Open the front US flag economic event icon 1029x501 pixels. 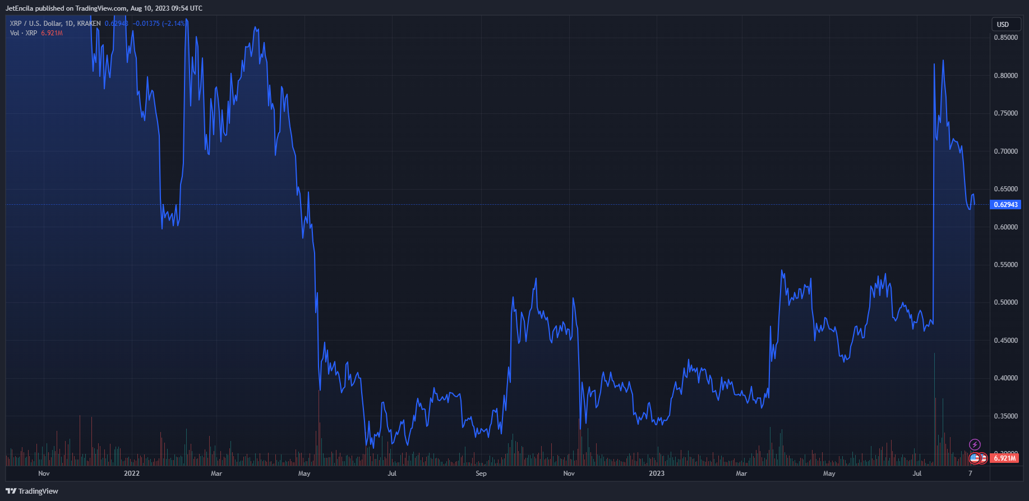point(975,458)
